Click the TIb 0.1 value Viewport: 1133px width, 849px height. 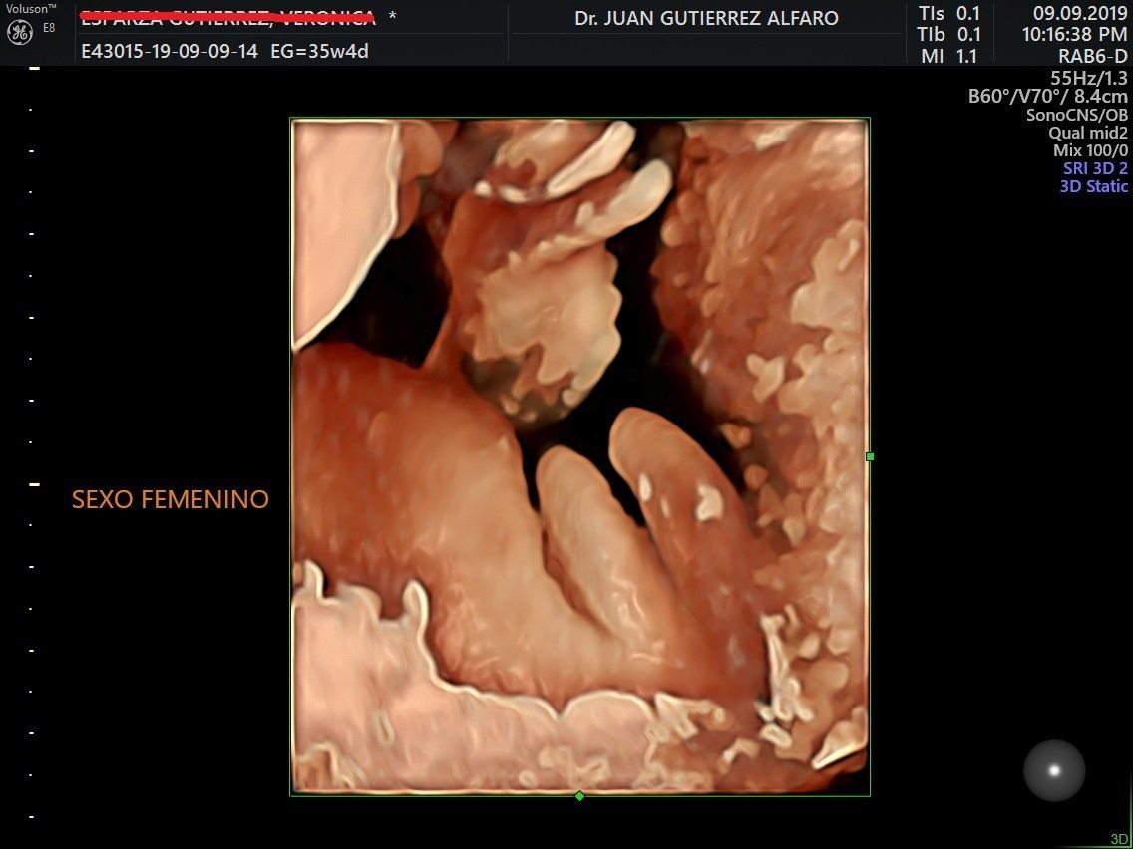949,34
